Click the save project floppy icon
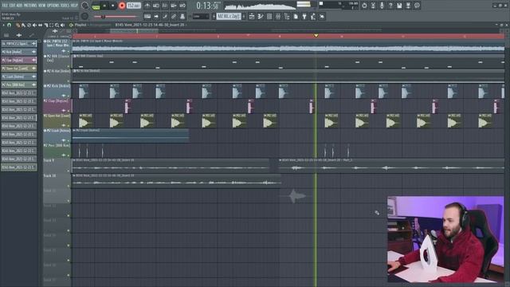510x287 pixels. (399, 6)
